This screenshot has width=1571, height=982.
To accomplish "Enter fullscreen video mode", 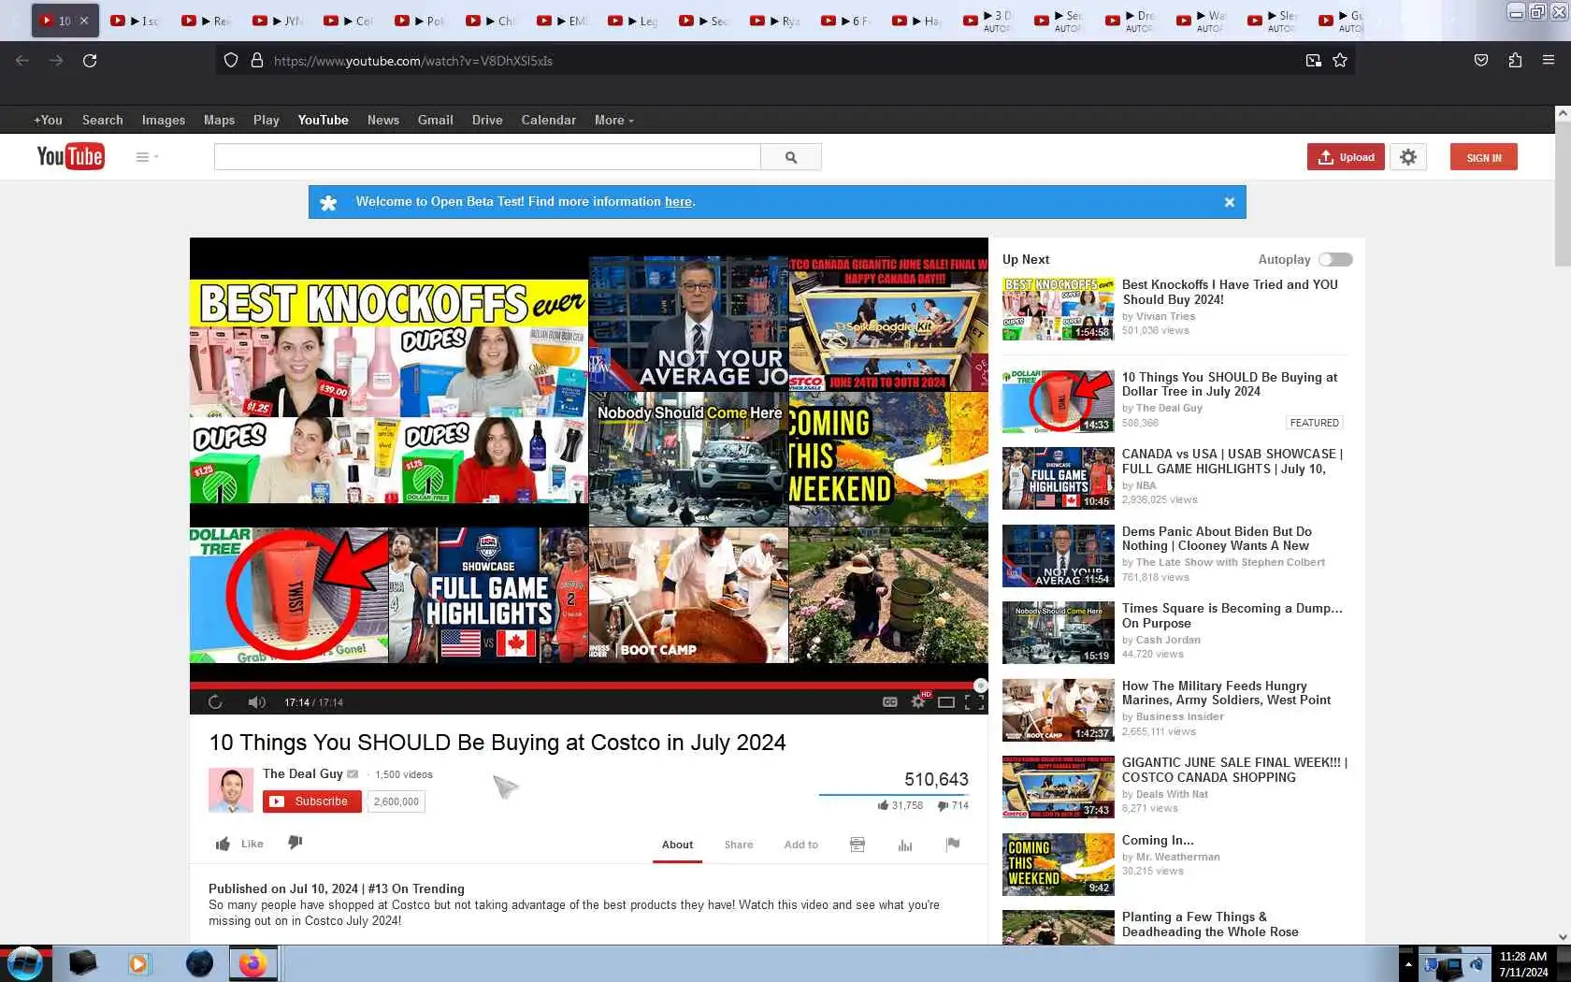I will 974,702.
